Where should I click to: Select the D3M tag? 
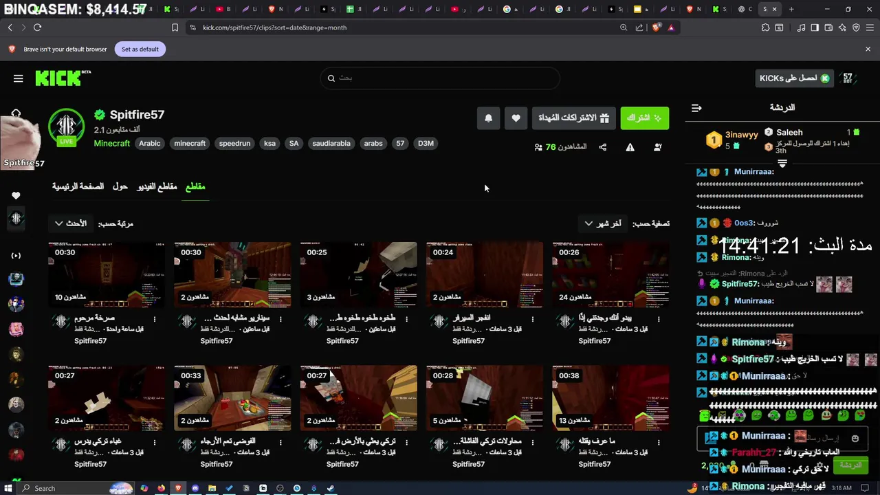pos(426,144)
